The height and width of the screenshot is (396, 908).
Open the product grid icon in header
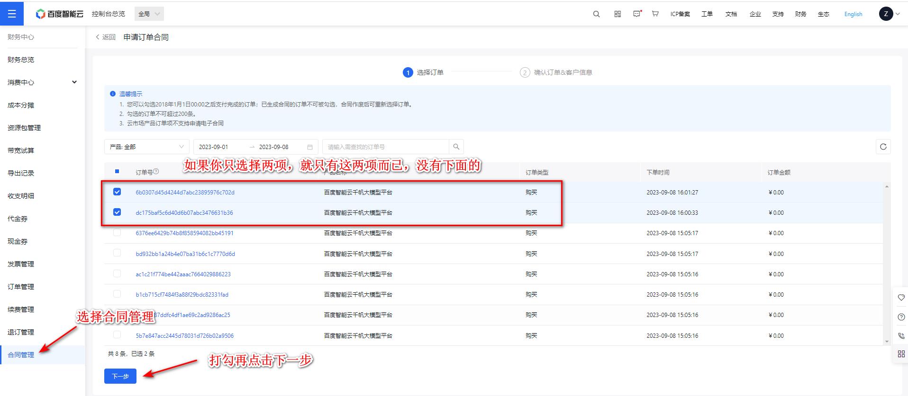point(617,14)
